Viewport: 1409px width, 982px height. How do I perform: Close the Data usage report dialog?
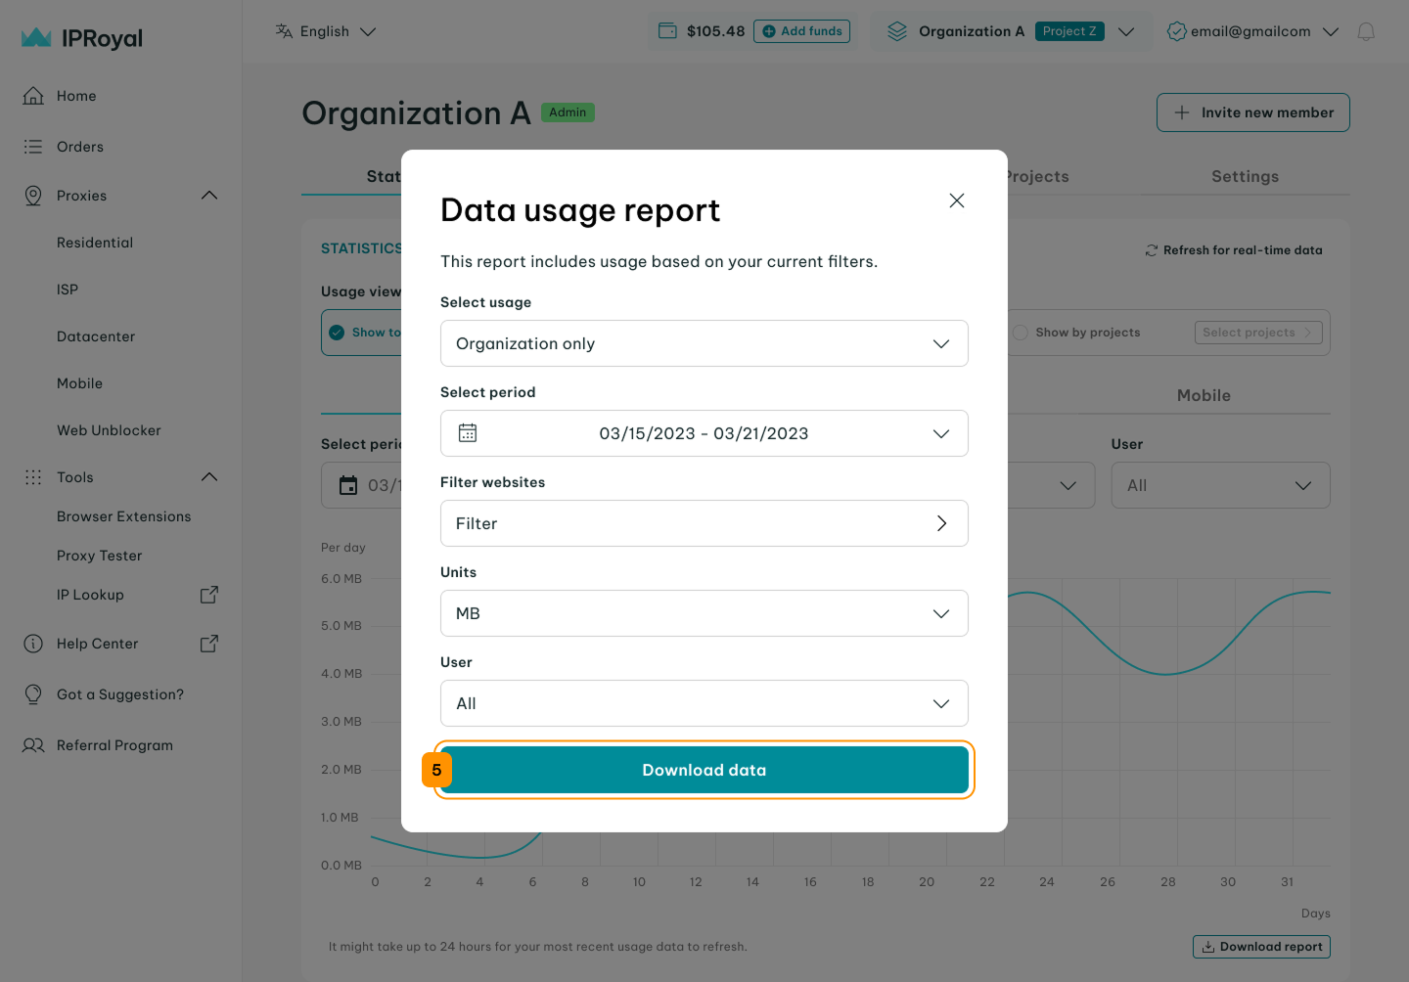(957, 201)
